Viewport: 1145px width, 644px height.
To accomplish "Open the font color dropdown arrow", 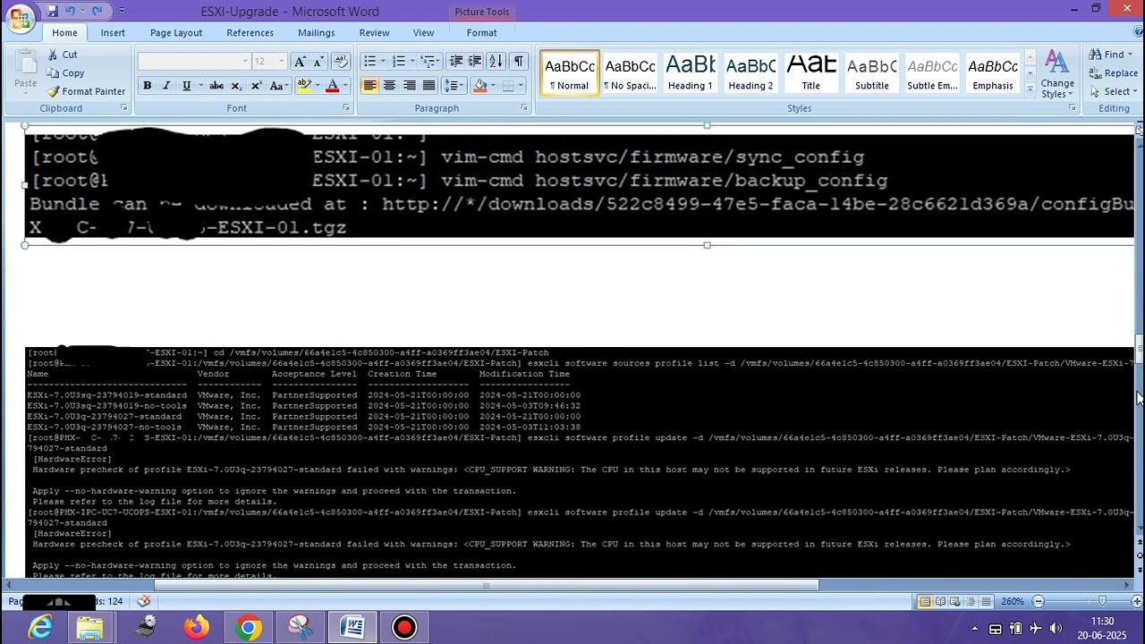I will (344, 86).
